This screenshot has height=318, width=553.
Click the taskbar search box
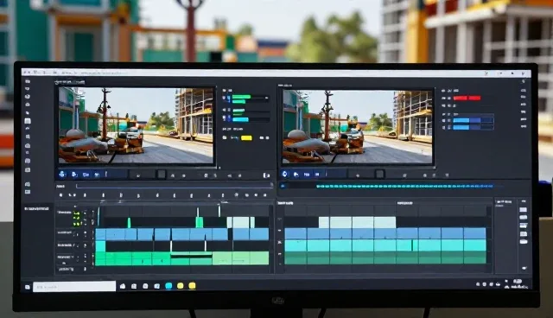click(74, 287)
